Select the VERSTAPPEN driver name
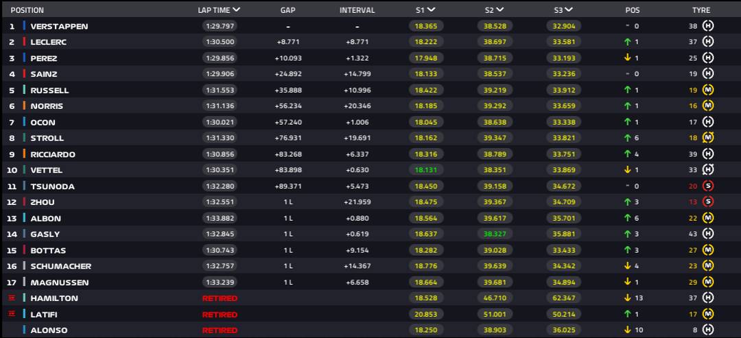Screen dimensions: 741x338 [59, 27]
